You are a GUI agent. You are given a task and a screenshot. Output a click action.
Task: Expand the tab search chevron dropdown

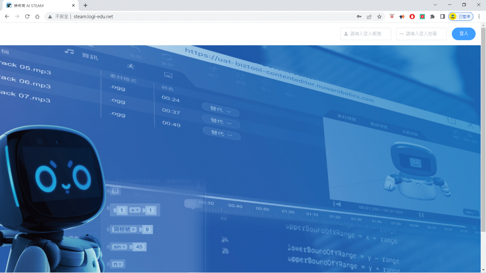pos(435,5)
